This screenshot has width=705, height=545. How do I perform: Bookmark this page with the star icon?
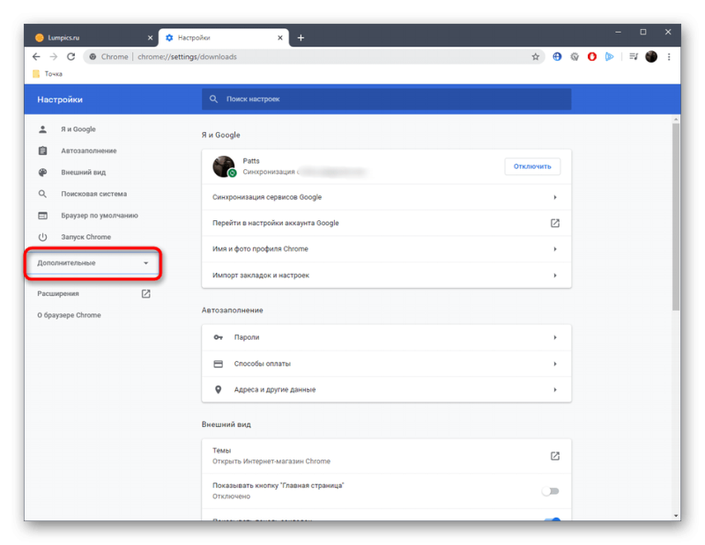coord(535,56)
